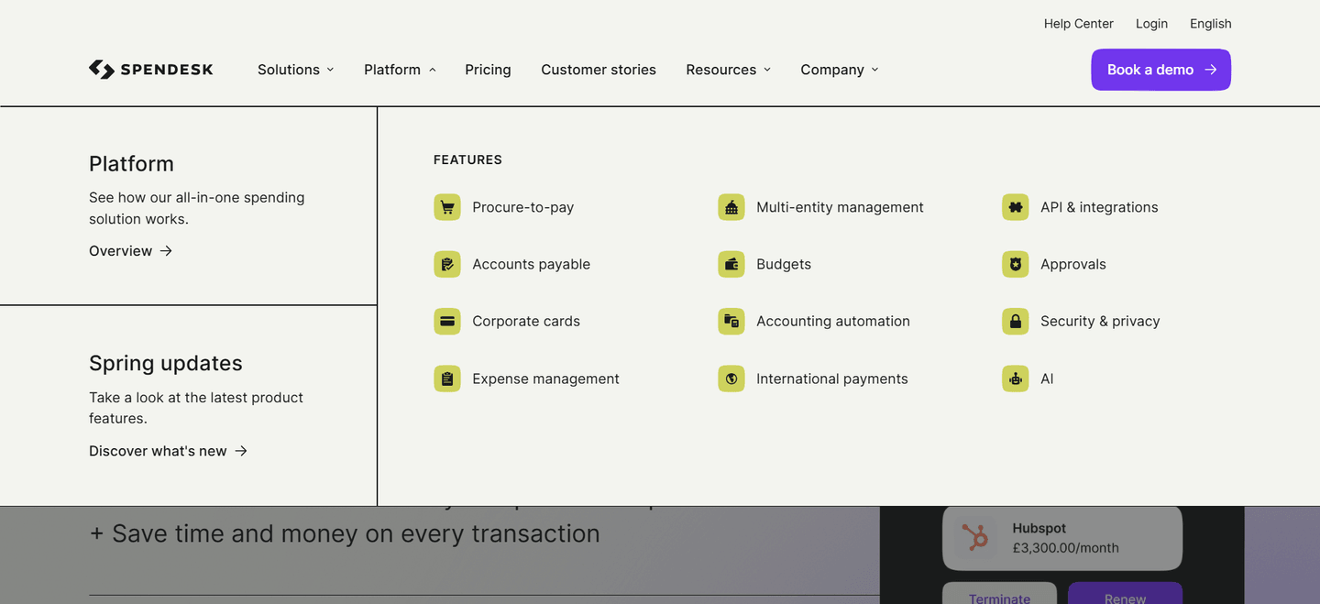This screenshot has height=604, width=1320.
Task: Select Corporate cards feature
Action: (507, 321)
